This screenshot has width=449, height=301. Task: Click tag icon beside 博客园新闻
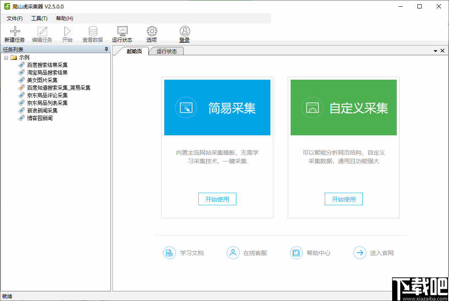pyautogui.click(x=22, y=118)
